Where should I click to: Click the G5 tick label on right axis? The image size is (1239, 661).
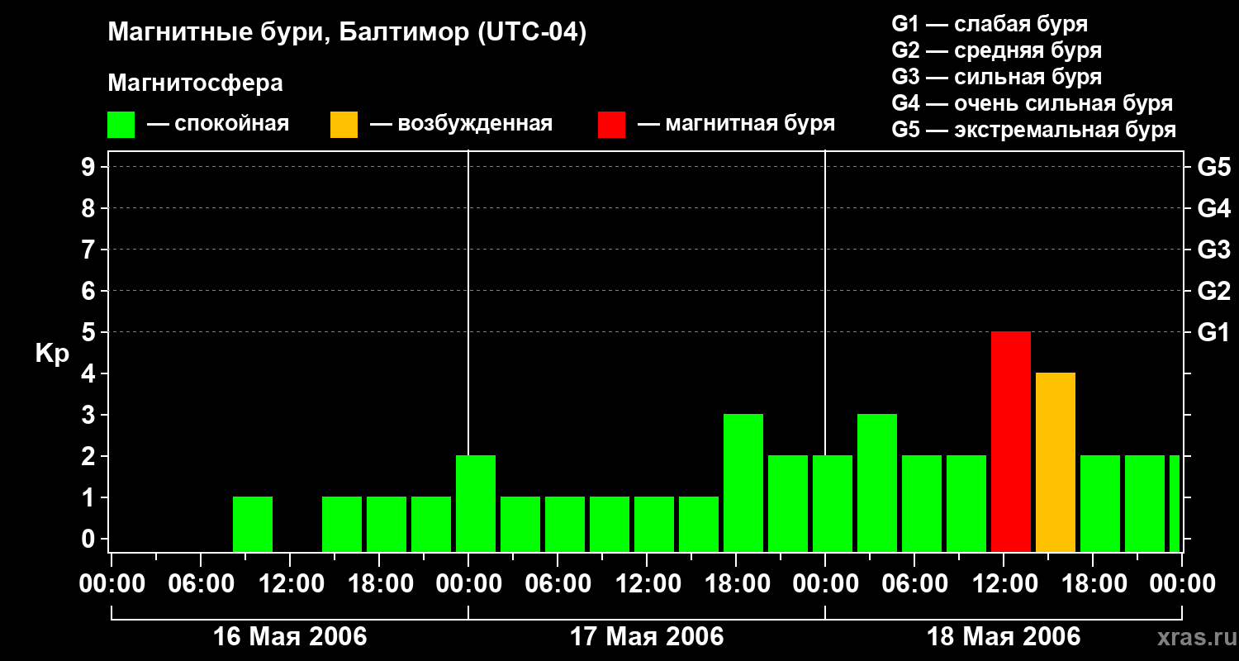tap(1214, 167)
